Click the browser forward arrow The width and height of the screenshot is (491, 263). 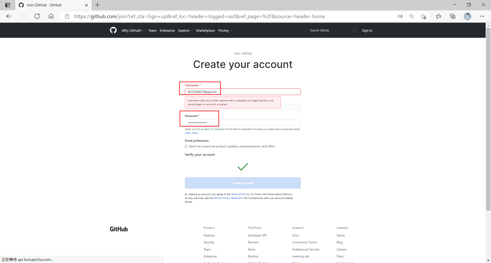click(x=23, y=16)
